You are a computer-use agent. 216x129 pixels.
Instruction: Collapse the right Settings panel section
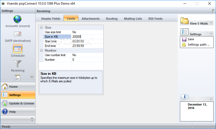point(211,34)
